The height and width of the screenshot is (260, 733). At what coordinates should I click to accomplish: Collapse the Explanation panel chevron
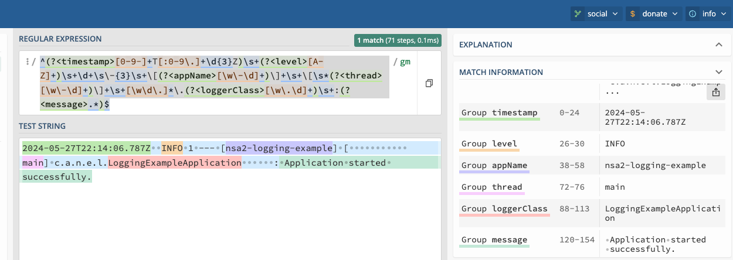[719, 45]
